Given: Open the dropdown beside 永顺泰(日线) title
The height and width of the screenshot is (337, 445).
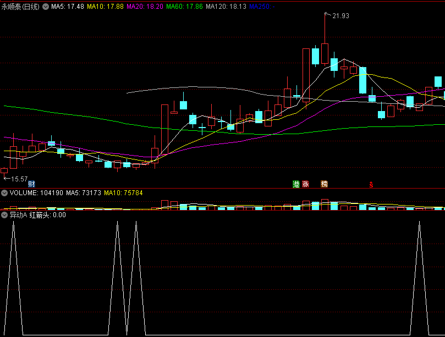Looking at the screenshot, I should pyautogui.click(x=46, y=7).
